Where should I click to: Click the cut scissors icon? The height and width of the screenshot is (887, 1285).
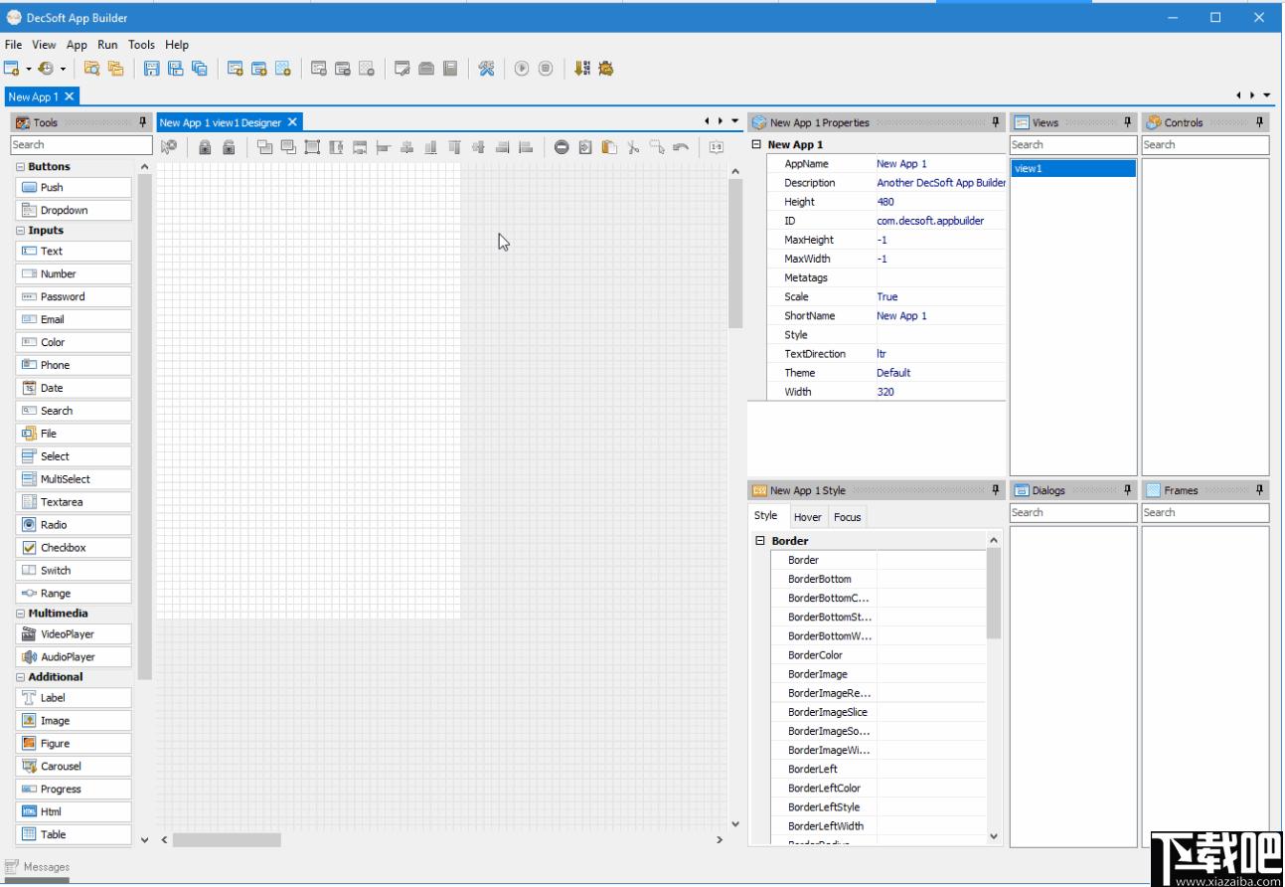pos(633,147)
